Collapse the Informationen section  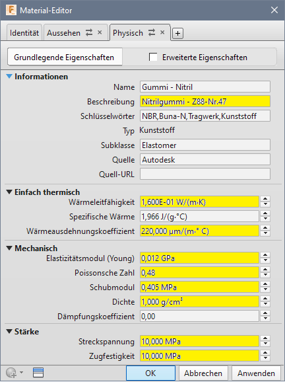pyautogui.click(x=9, y=76)
